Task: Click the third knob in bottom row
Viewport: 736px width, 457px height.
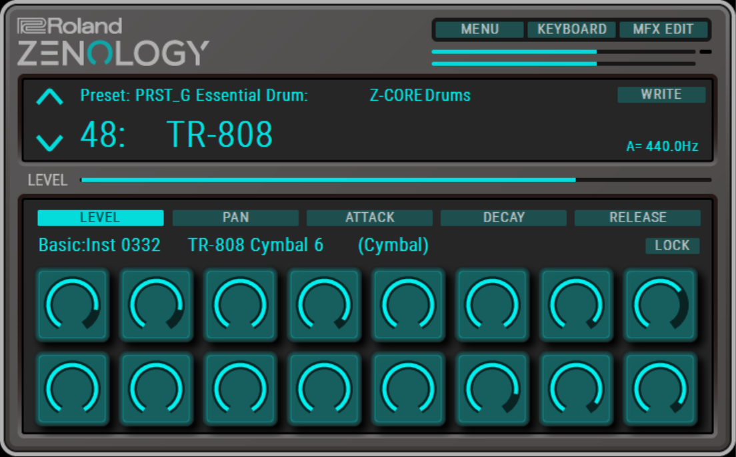Action: (240, 388)
